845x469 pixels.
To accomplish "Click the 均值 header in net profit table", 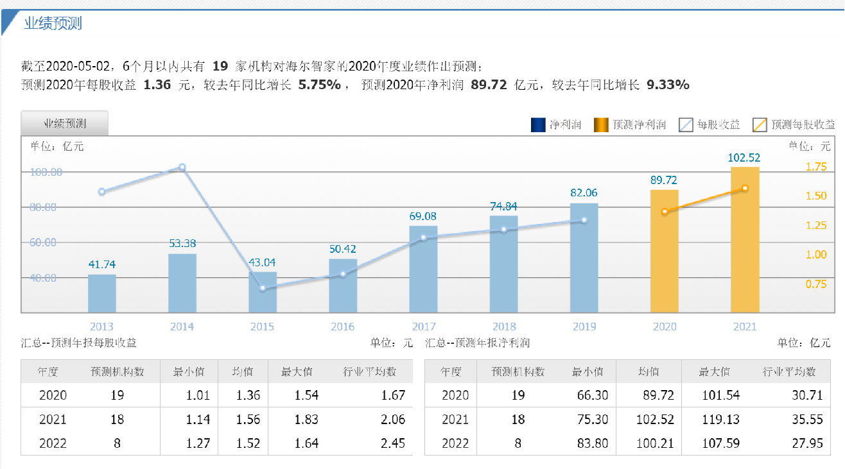I will tap(649, 371).
